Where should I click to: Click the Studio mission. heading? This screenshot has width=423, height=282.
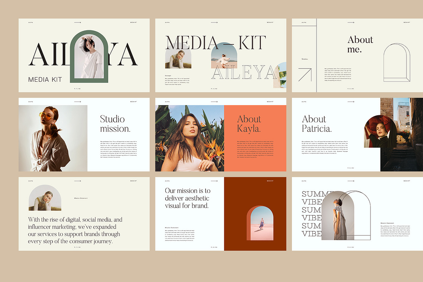(x=115, y=124)
